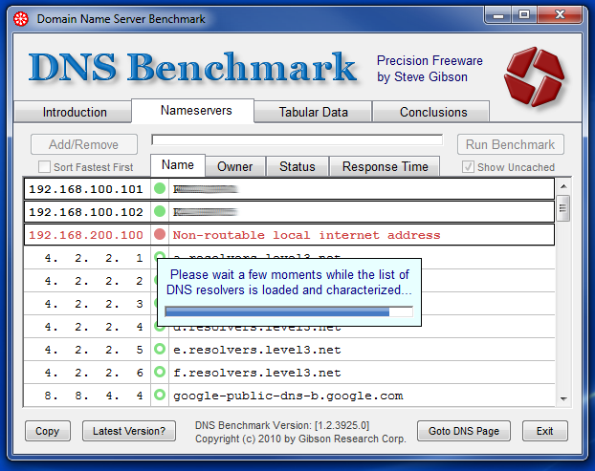The width and height of the screenshot is (595, 471).
Task: Select the Name column tab
Action: 178,165
